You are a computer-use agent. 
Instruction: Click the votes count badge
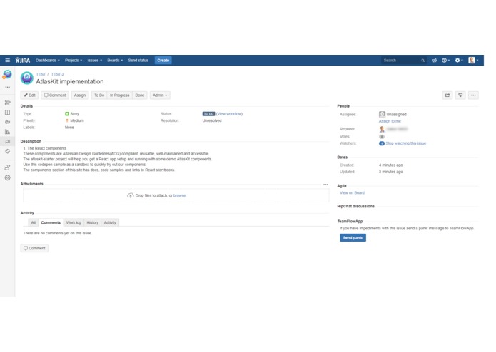click(382, 137)
